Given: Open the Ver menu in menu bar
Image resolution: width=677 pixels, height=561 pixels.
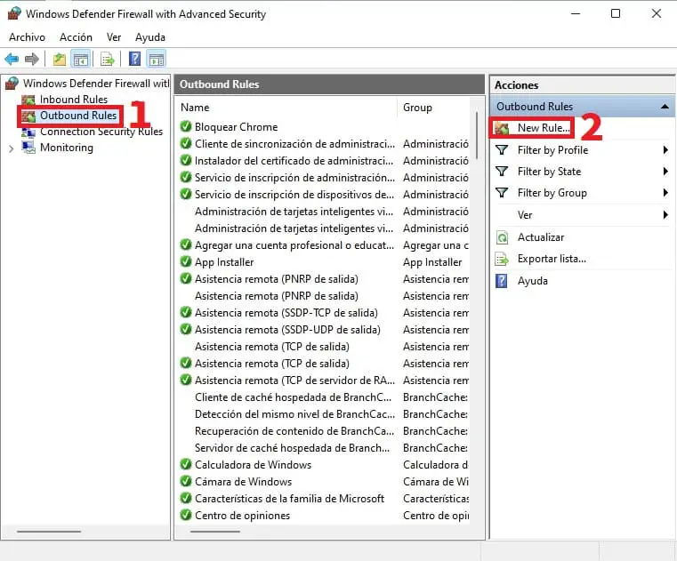Looking at the screenshot, I should point(114,37).
